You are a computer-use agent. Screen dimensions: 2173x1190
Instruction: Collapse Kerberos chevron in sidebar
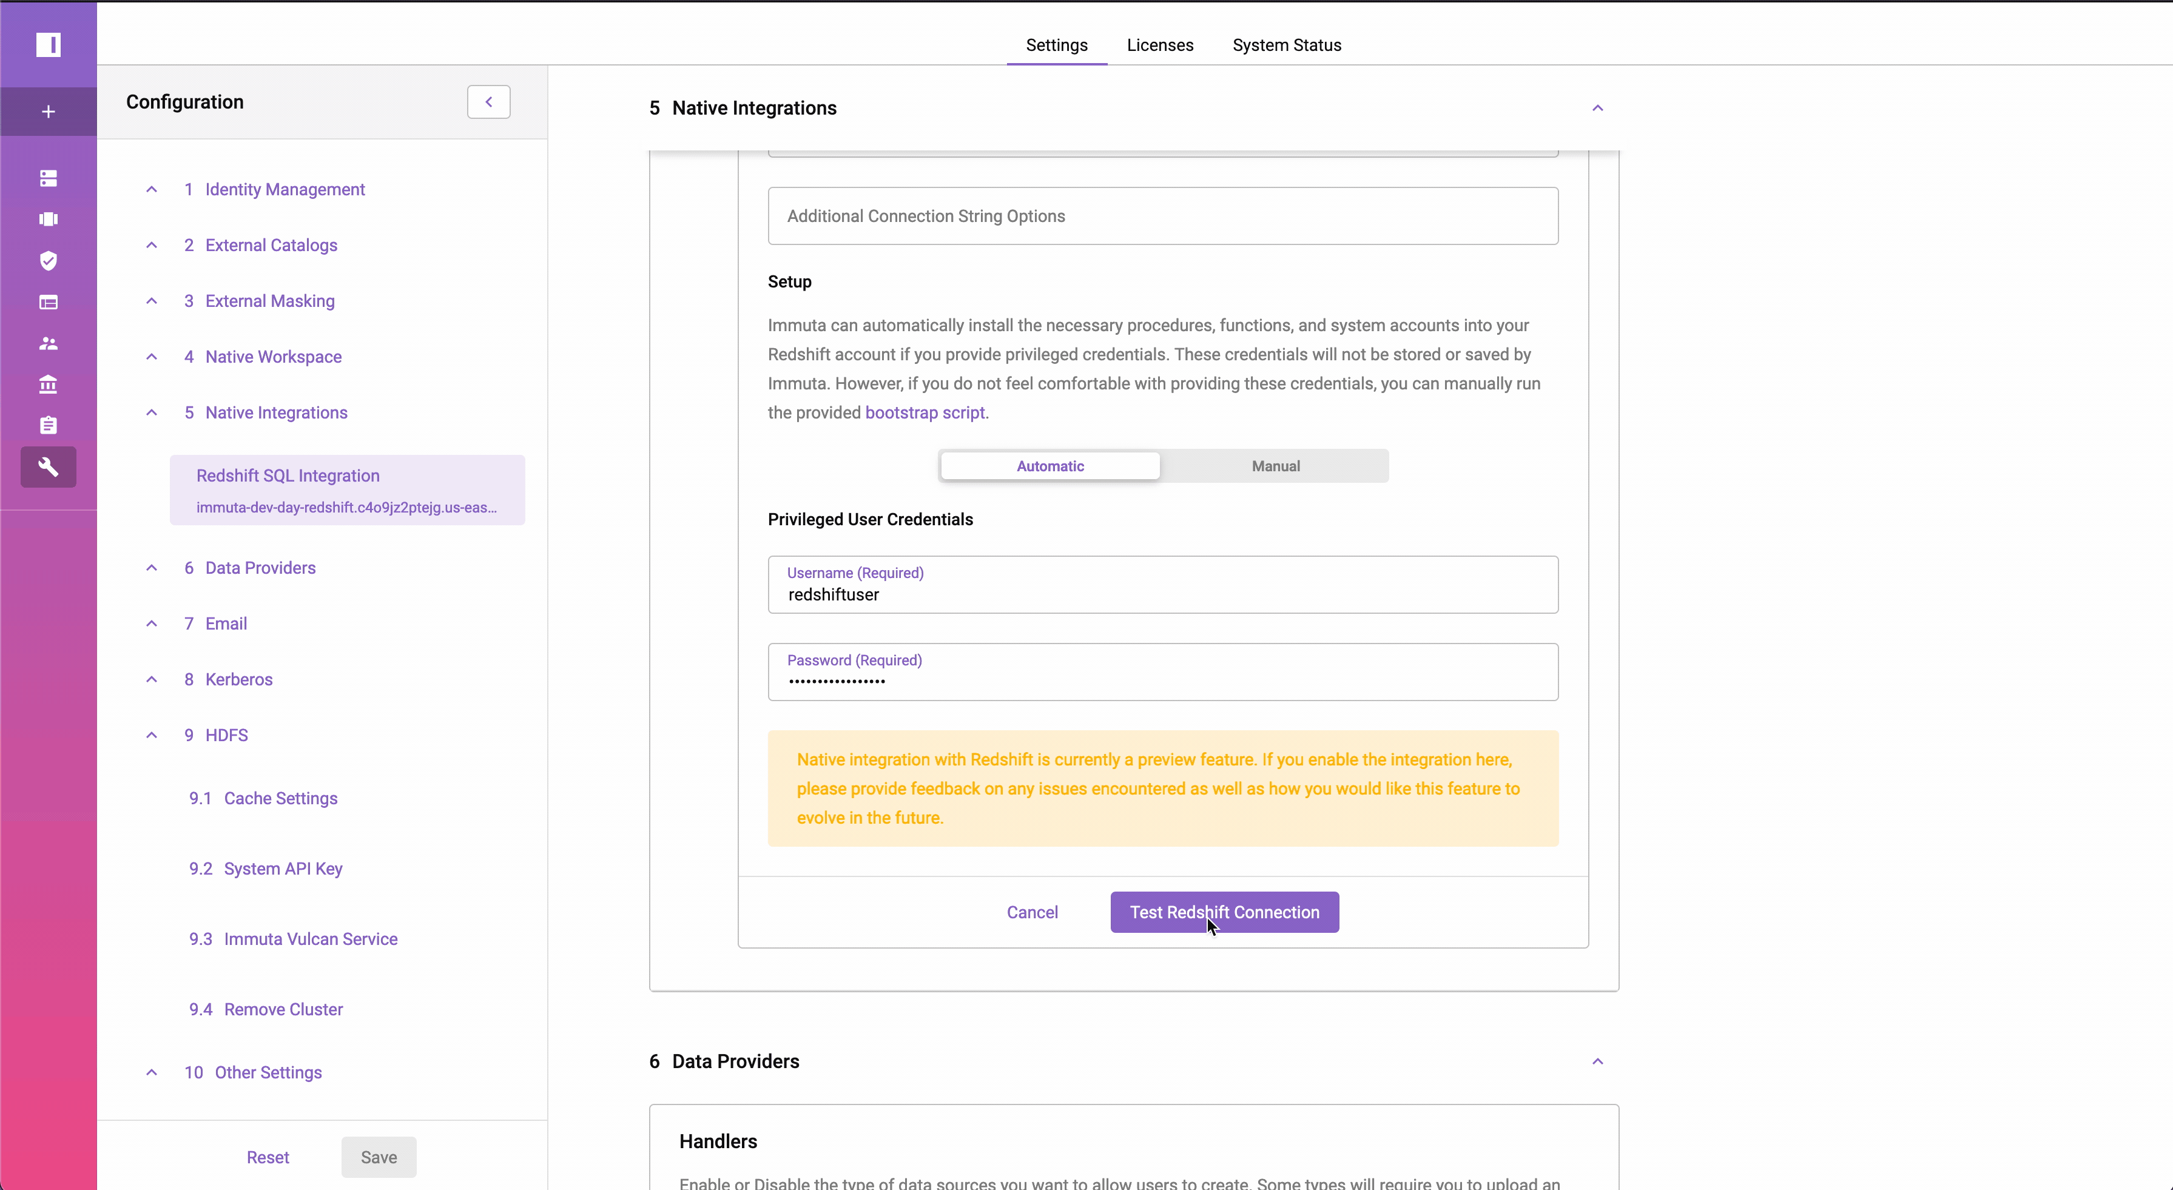point(151,679)
